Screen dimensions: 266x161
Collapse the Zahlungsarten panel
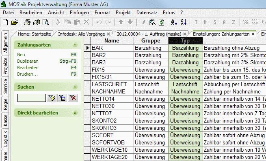coord(75,45)
